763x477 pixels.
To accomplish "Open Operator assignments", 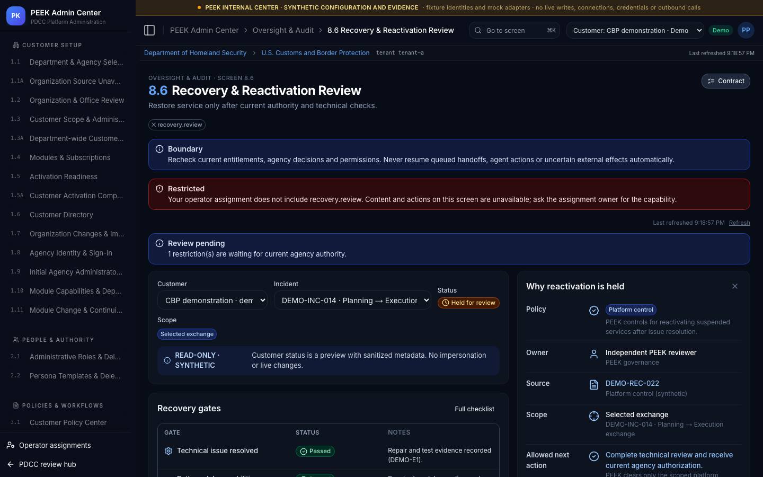I will (55, 445).
